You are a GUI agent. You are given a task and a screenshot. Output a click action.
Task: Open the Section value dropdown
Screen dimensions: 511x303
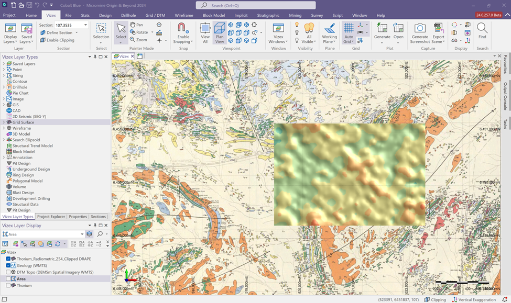[85, 25]
